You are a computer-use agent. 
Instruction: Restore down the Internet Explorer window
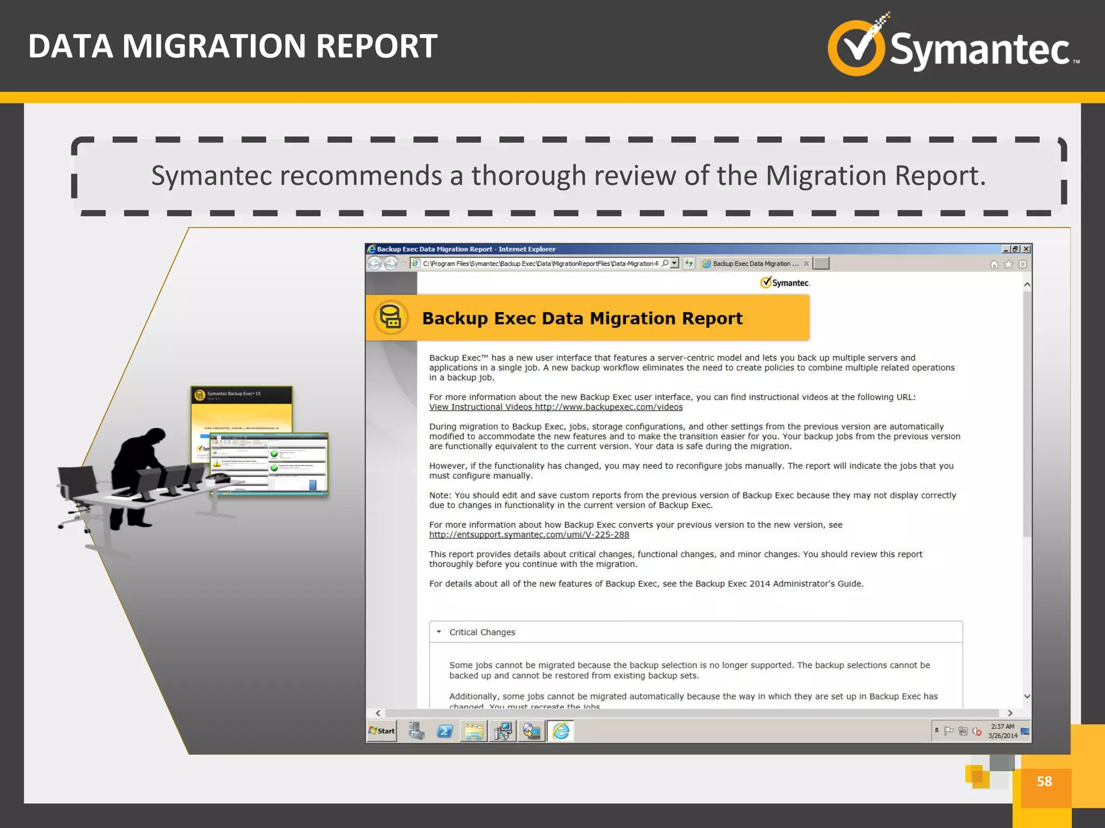1015,249
